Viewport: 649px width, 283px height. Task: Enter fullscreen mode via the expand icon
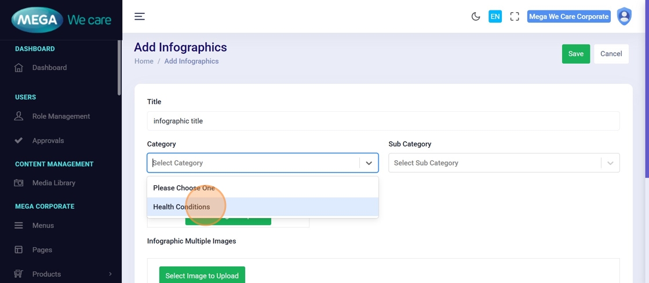tap(515, 16)
